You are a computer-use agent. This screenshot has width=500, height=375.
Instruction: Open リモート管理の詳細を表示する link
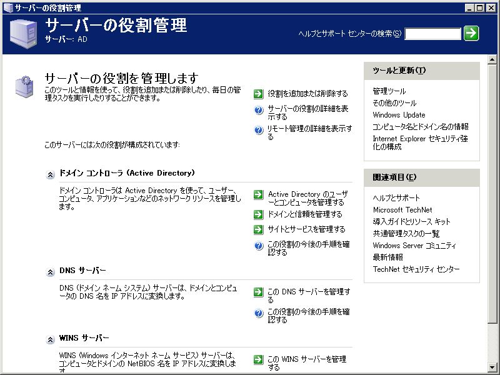[x=309, y=132]
